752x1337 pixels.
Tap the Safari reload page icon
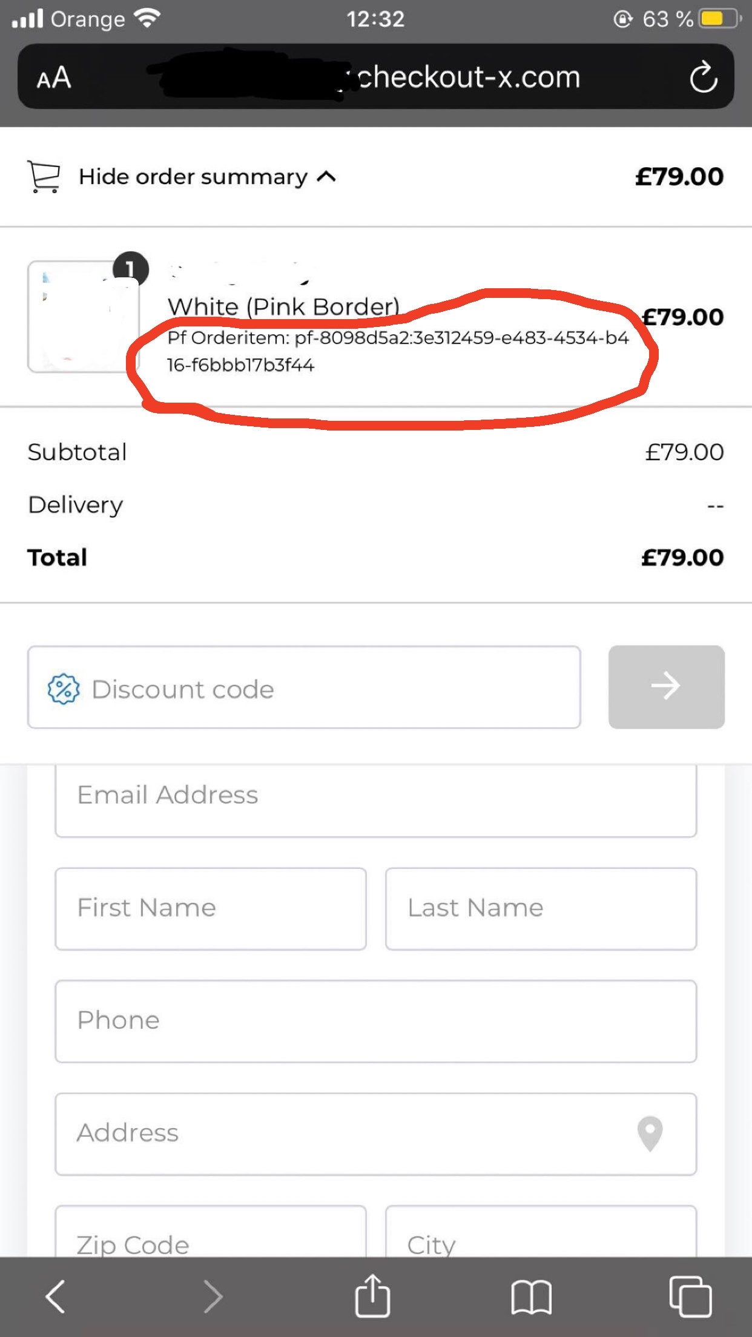703,78
